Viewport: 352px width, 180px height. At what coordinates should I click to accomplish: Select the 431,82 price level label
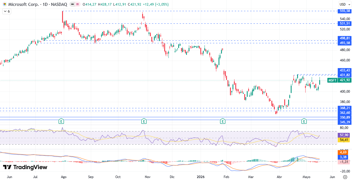(345, 75)
